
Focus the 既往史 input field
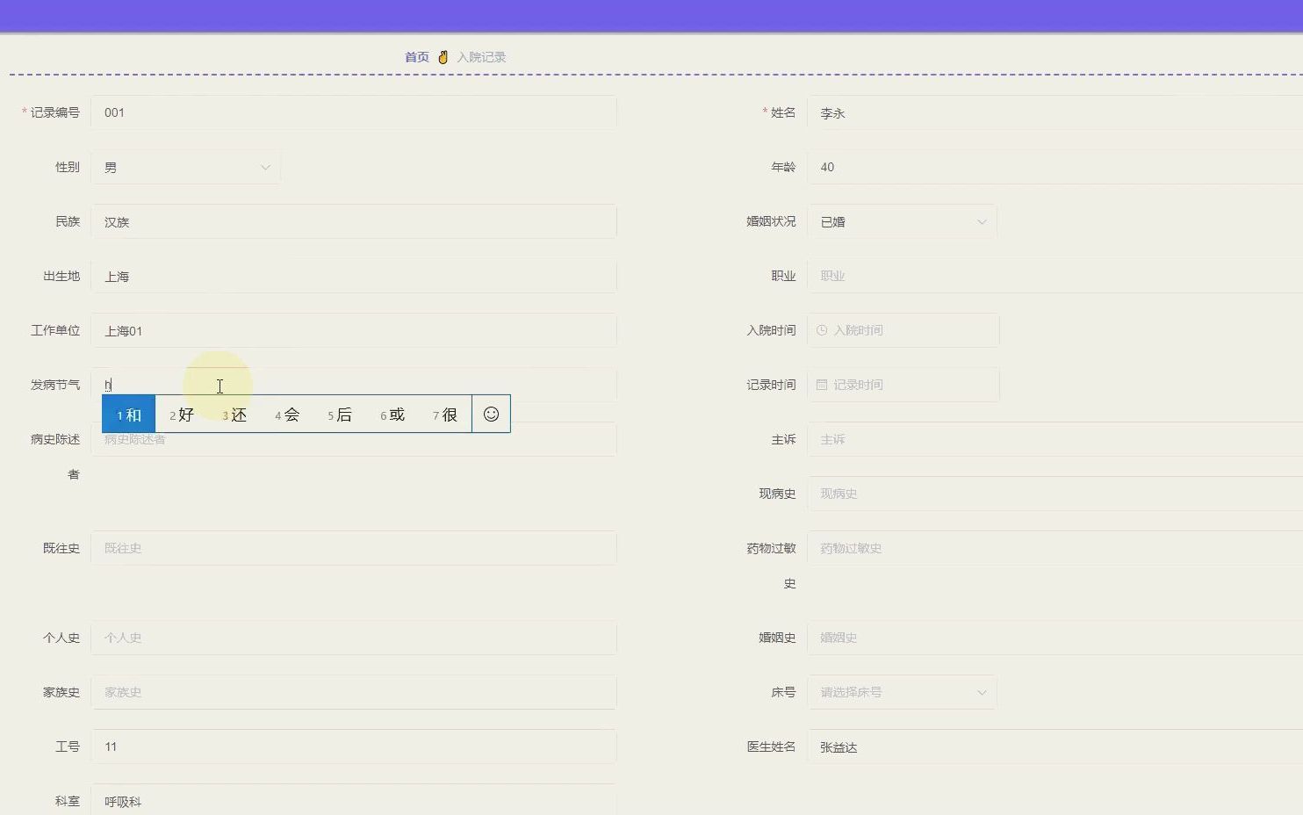tap(354, 548)
